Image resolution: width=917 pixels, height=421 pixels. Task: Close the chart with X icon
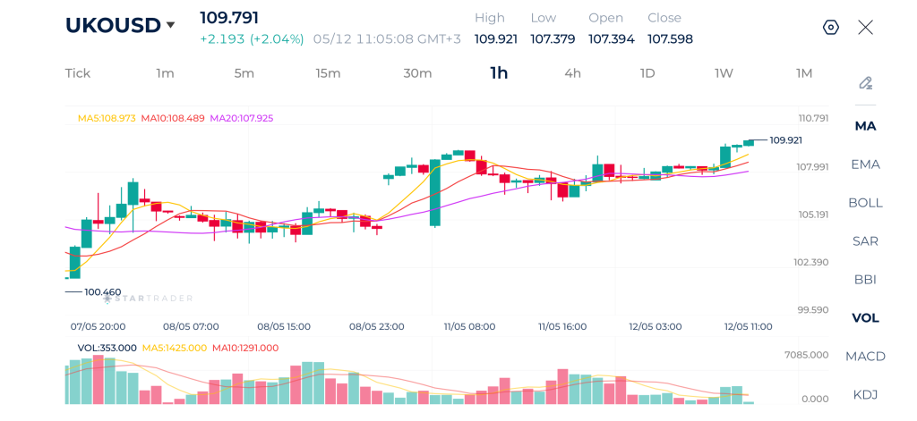(866, 28)
